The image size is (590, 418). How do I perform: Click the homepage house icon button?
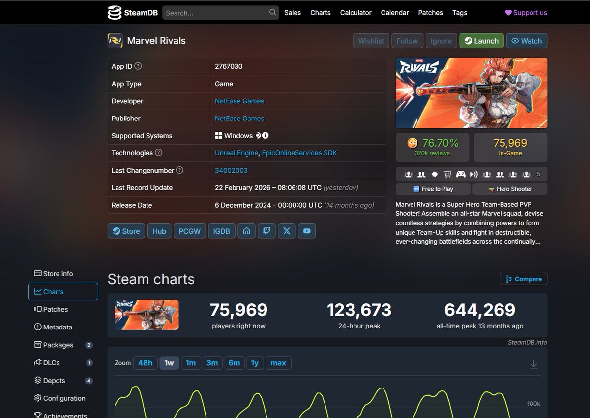coord(247,231)
